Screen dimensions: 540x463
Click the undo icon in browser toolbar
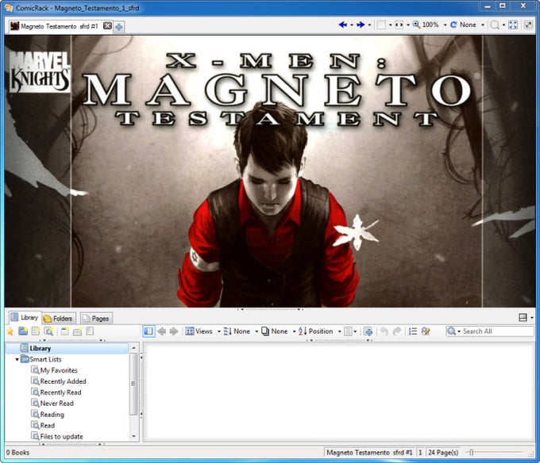[384, 331]
